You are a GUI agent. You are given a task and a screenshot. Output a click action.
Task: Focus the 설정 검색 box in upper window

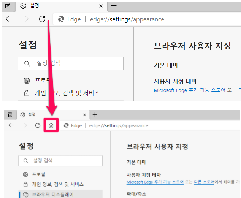point(71,63)
